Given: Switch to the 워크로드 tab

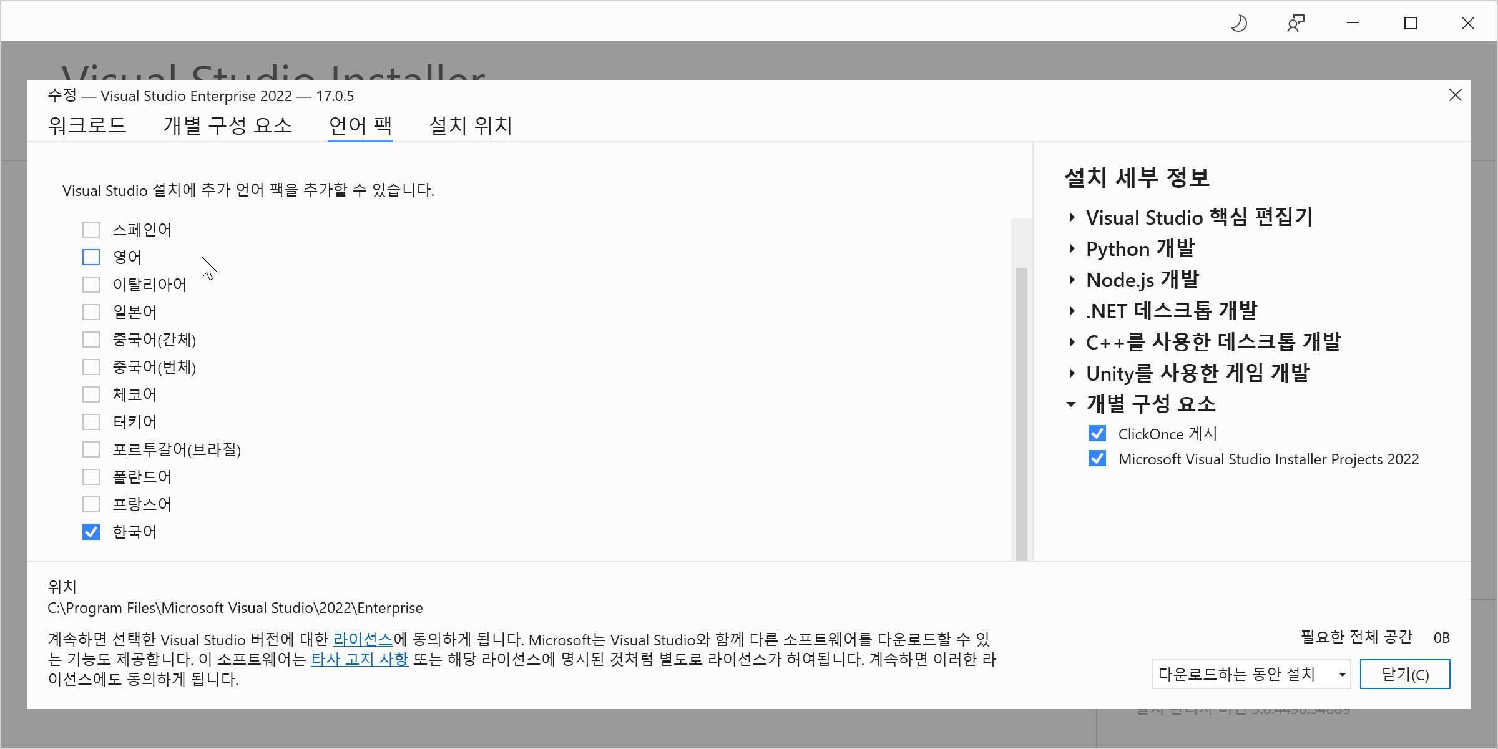Looking at the screenshot, I should pyautogui.click(x=87, y=125).
